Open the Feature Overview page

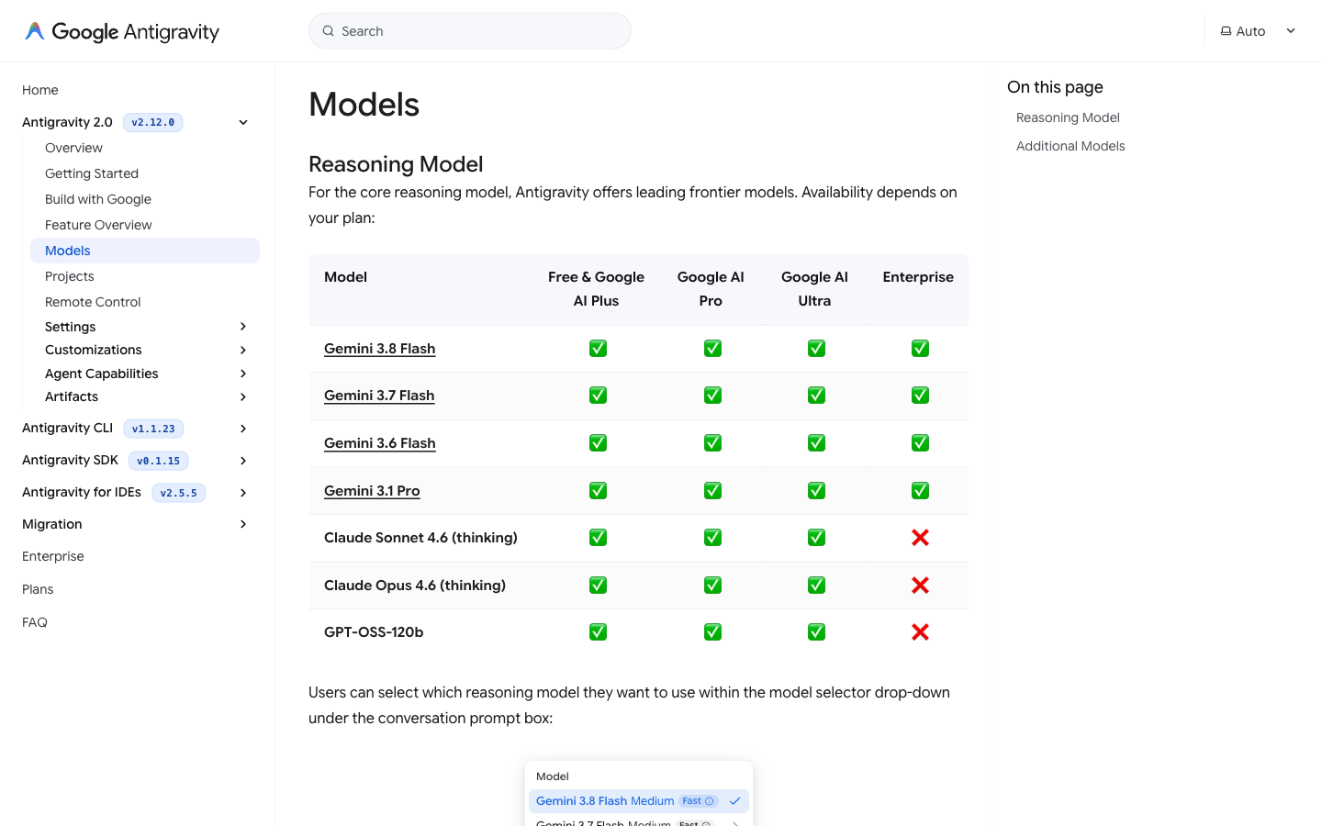tap(98, 225)
